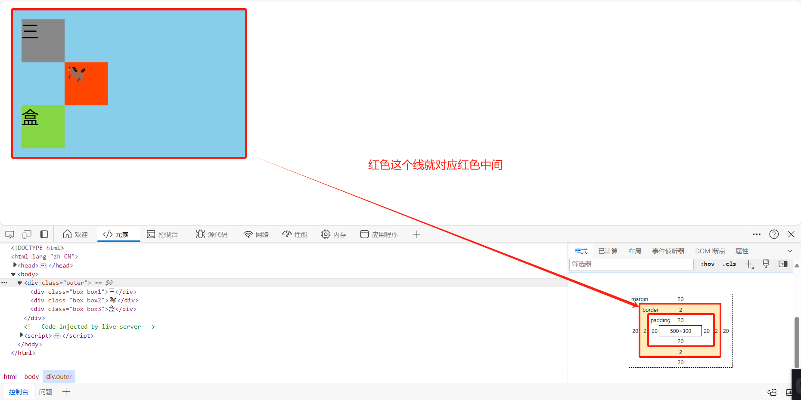
Task: Open the 网络 Network panel tab
Action: pos(256,234)
